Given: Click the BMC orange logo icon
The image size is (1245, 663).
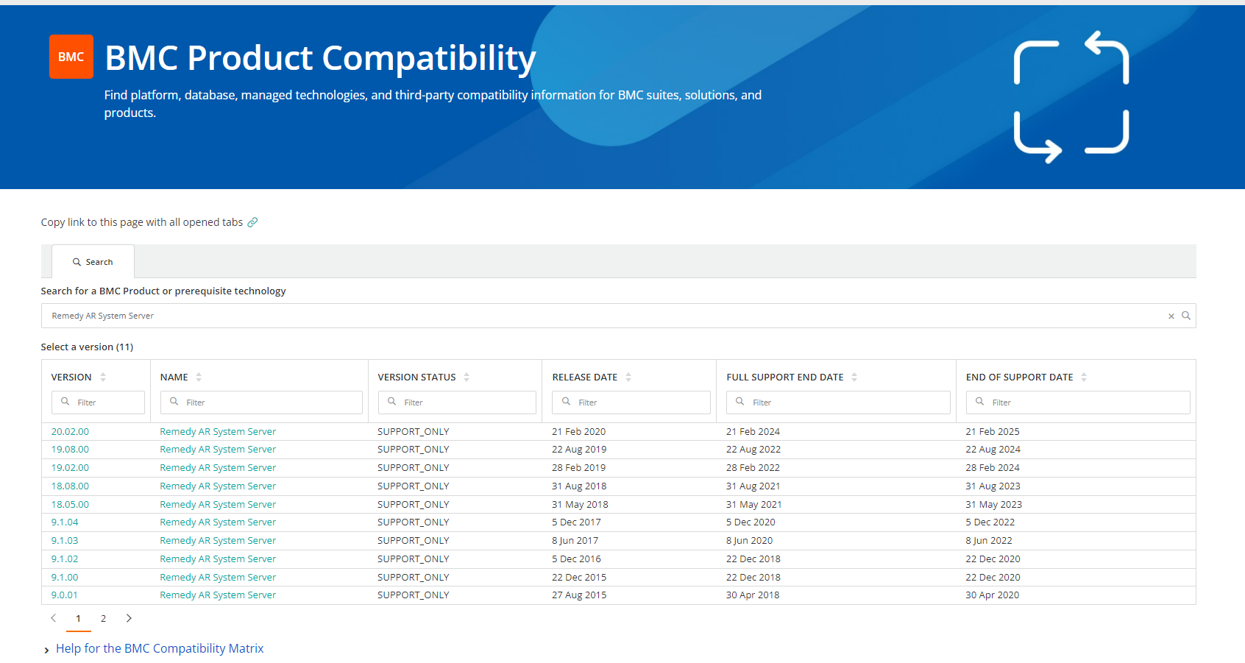Looking at the screenshot, I should [x=71, y=57].
